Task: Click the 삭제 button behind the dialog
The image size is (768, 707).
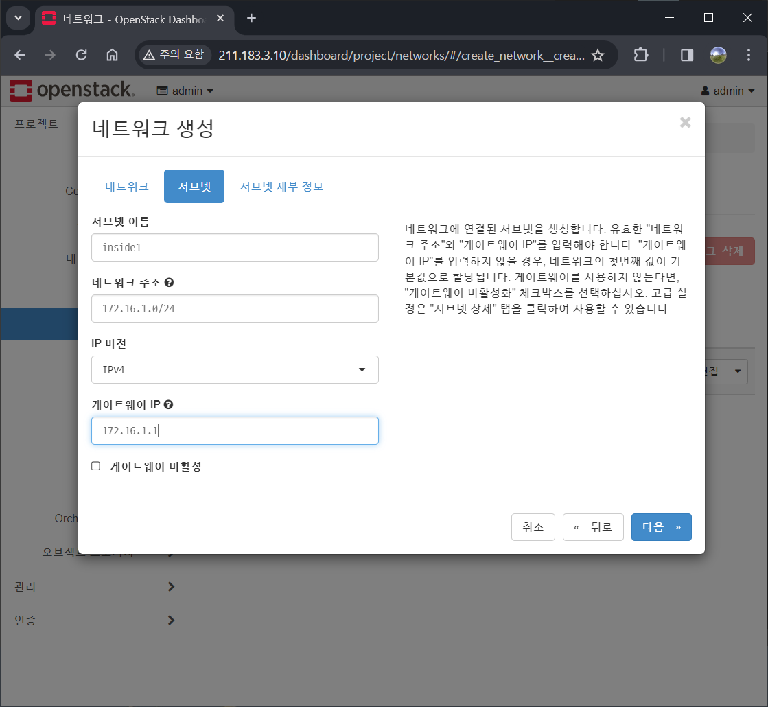Action: [730, 251]
